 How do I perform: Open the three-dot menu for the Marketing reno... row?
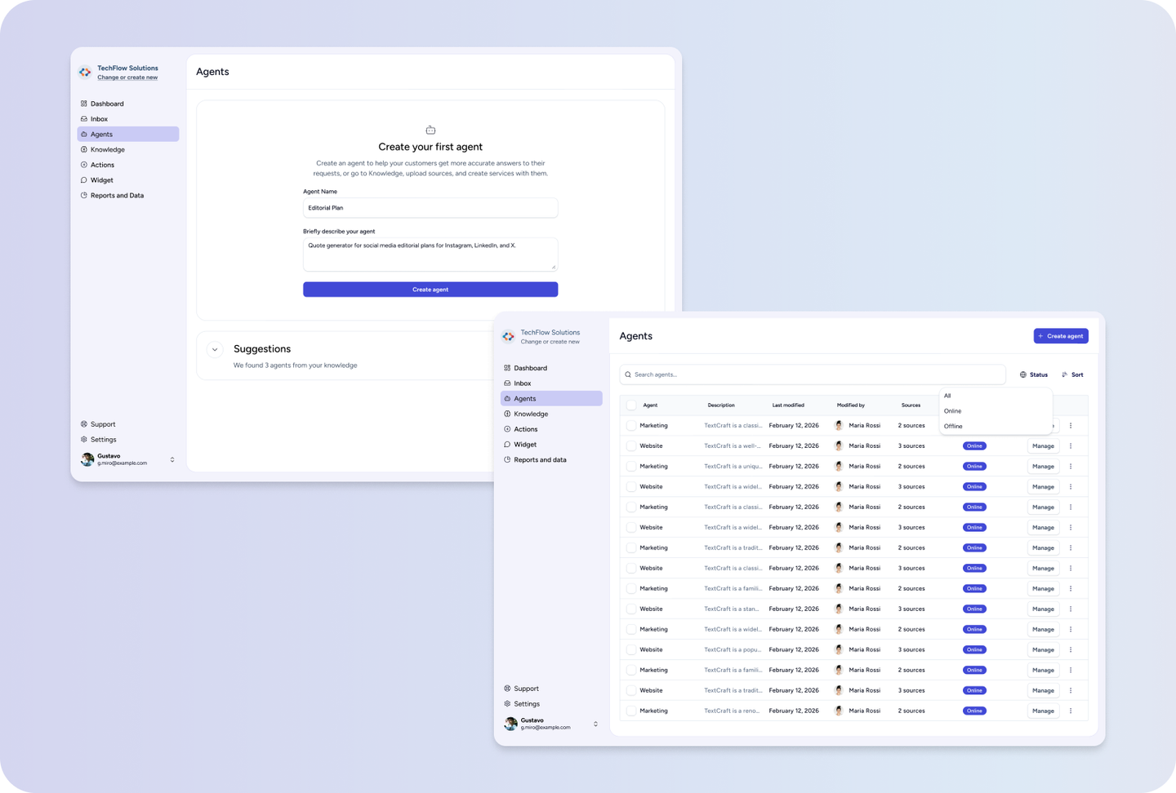point(1071,711)
